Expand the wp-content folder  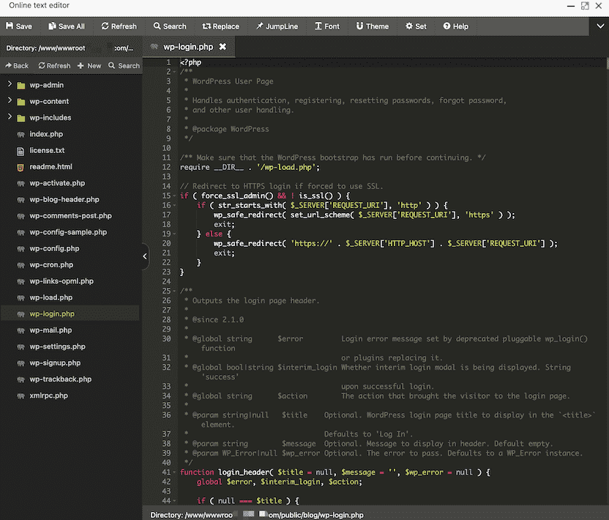tap(10, 101)
